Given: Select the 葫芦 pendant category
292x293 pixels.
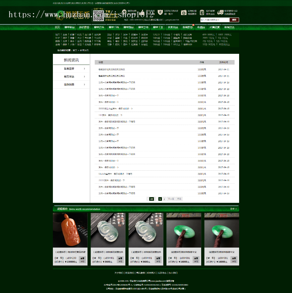Looking at the screenshot, I should 65,38.
